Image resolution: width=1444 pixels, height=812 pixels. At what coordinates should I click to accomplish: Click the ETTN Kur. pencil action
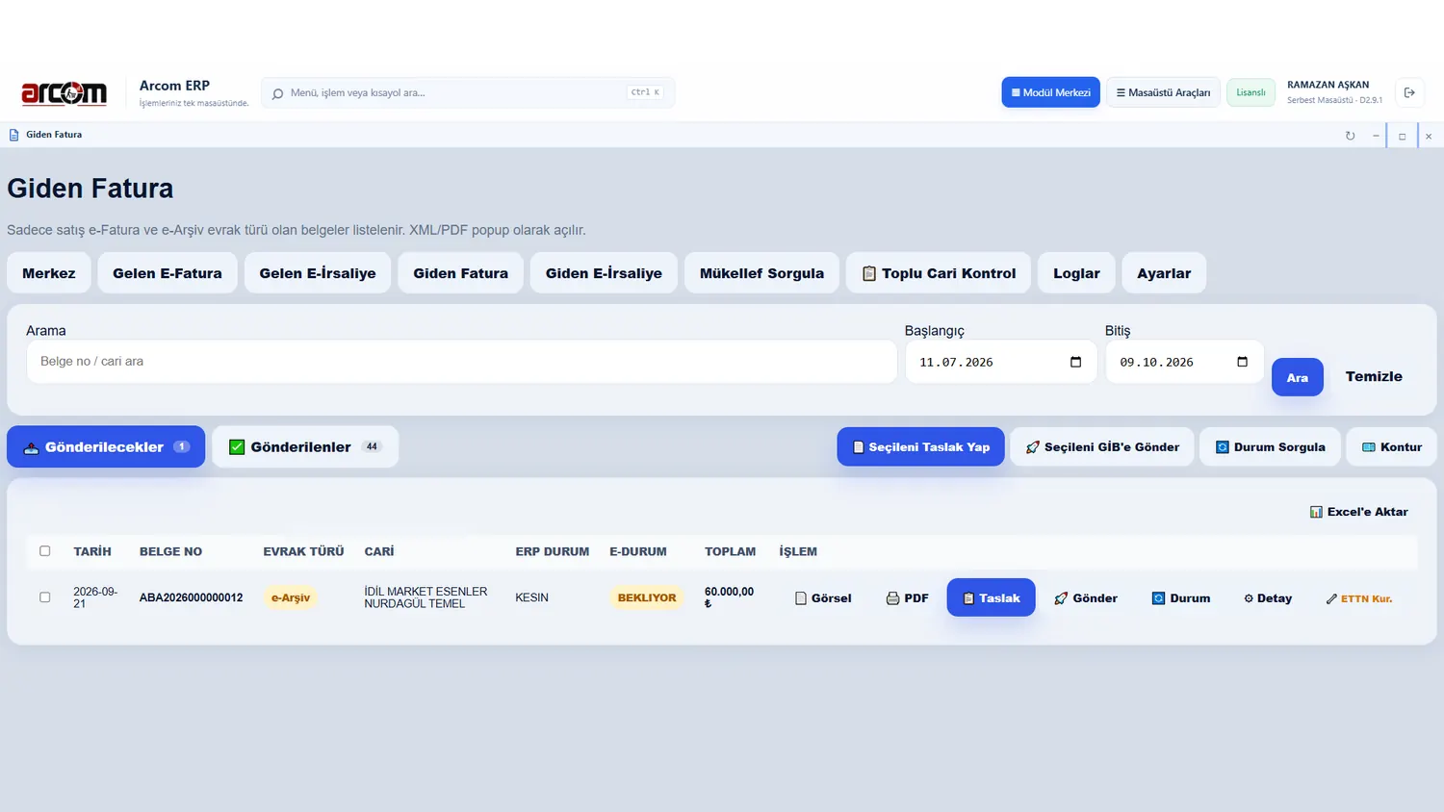(x=1358, y=598)
